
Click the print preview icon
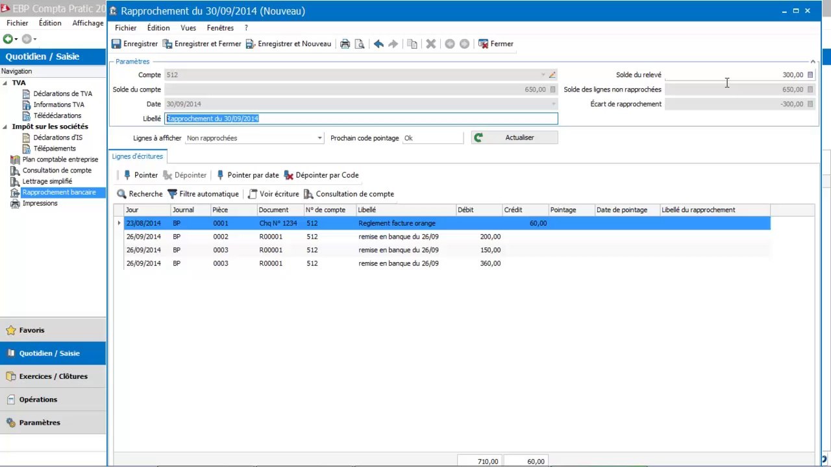coord(360,44)
